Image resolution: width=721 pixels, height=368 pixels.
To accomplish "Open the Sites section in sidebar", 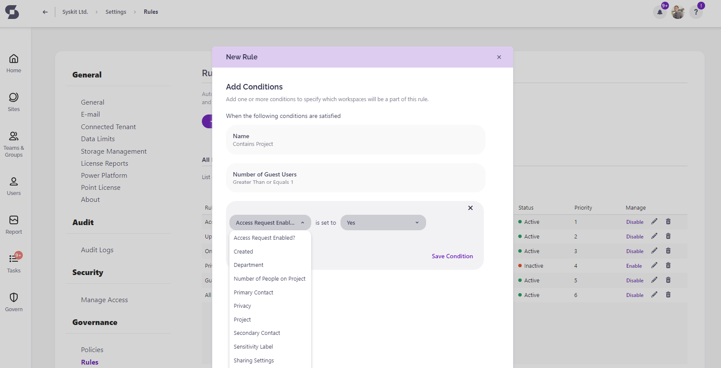I will point(14,102).
